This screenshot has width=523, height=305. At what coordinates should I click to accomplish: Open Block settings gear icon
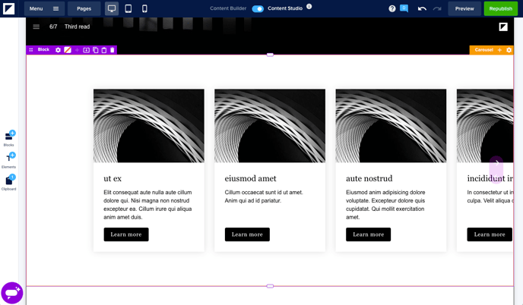point(58,50)
